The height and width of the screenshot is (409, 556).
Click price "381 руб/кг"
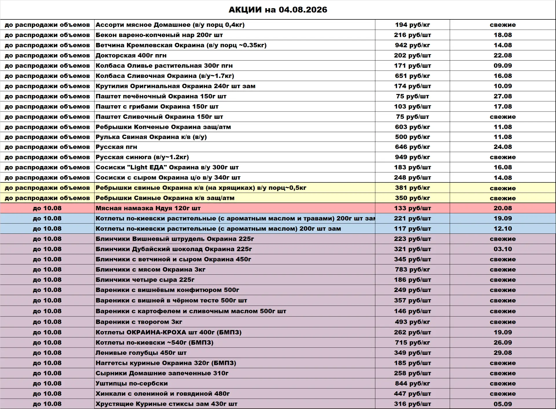(x=412, y=188)
